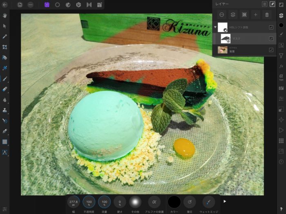
Task: Select the background layer thumbnail
Action: 223,50
